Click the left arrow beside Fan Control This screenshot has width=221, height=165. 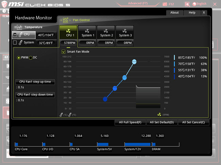click(61, 20)
